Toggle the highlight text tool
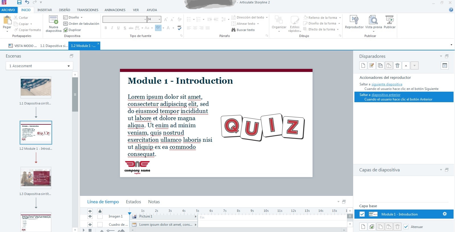Screen dimensions: 455x232 coord(158,28)
